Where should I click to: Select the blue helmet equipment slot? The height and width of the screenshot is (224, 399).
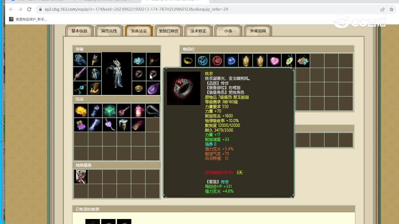[80, 59]
